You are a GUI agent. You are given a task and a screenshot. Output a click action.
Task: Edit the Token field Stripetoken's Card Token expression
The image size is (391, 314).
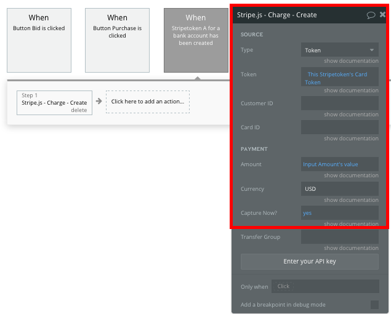pos(340,76)
